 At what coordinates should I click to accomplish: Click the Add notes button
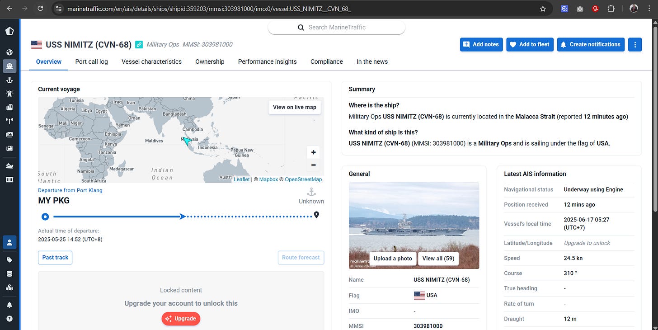coord(481,44)
